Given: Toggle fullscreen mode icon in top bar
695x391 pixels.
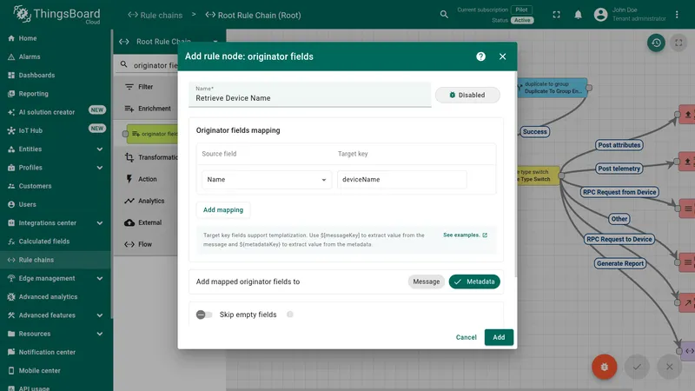Looking at the screenshot, I should pyautogui.click(x=556, y=15).
